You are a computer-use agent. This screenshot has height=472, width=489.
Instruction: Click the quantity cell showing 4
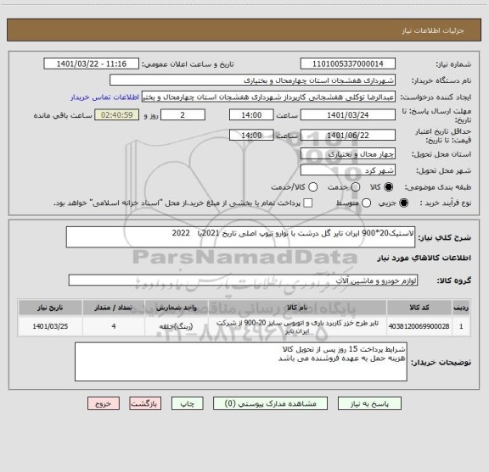click(114, 326)
